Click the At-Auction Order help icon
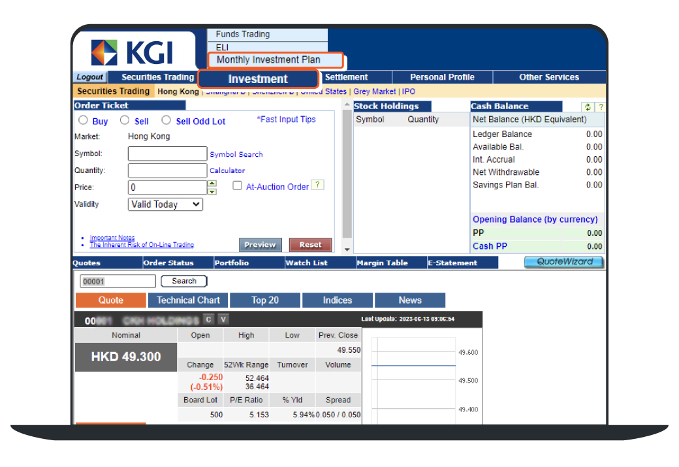The width and height of the screenshot is (679, 467). click(317, 185)
